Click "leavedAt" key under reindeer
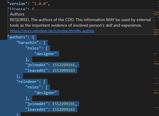159x116 pixels. tap(37, 110)
